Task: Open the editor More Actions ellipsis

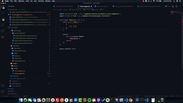Action: 180,6
